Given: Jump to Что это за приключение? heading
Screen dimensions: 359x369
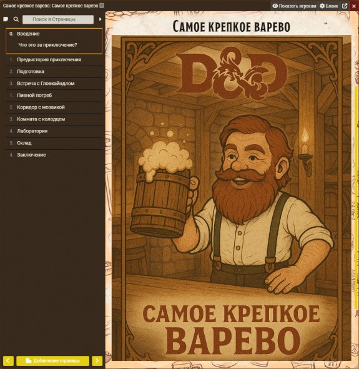Looking at the screenshot, I should 47,45.
